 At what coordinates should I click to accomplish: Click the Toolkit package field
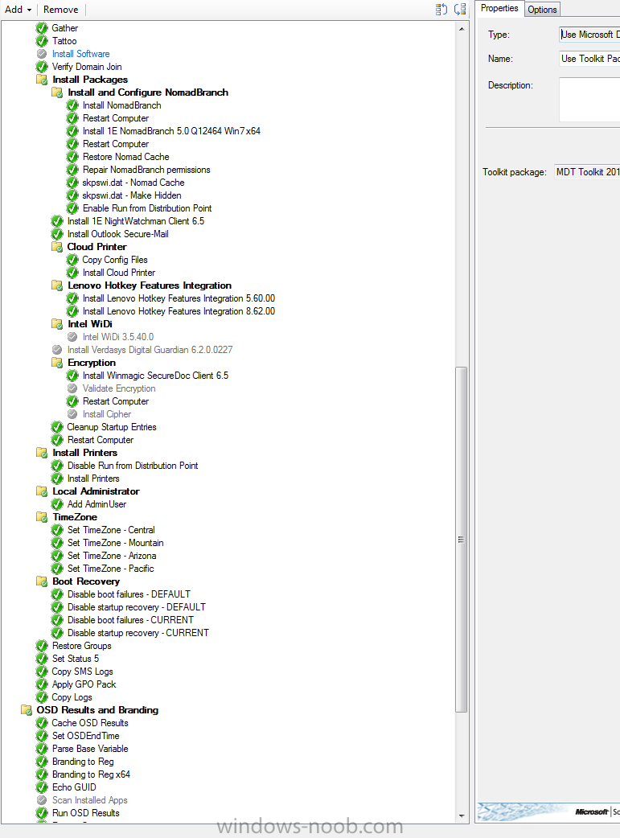click(x=587, y=172)
